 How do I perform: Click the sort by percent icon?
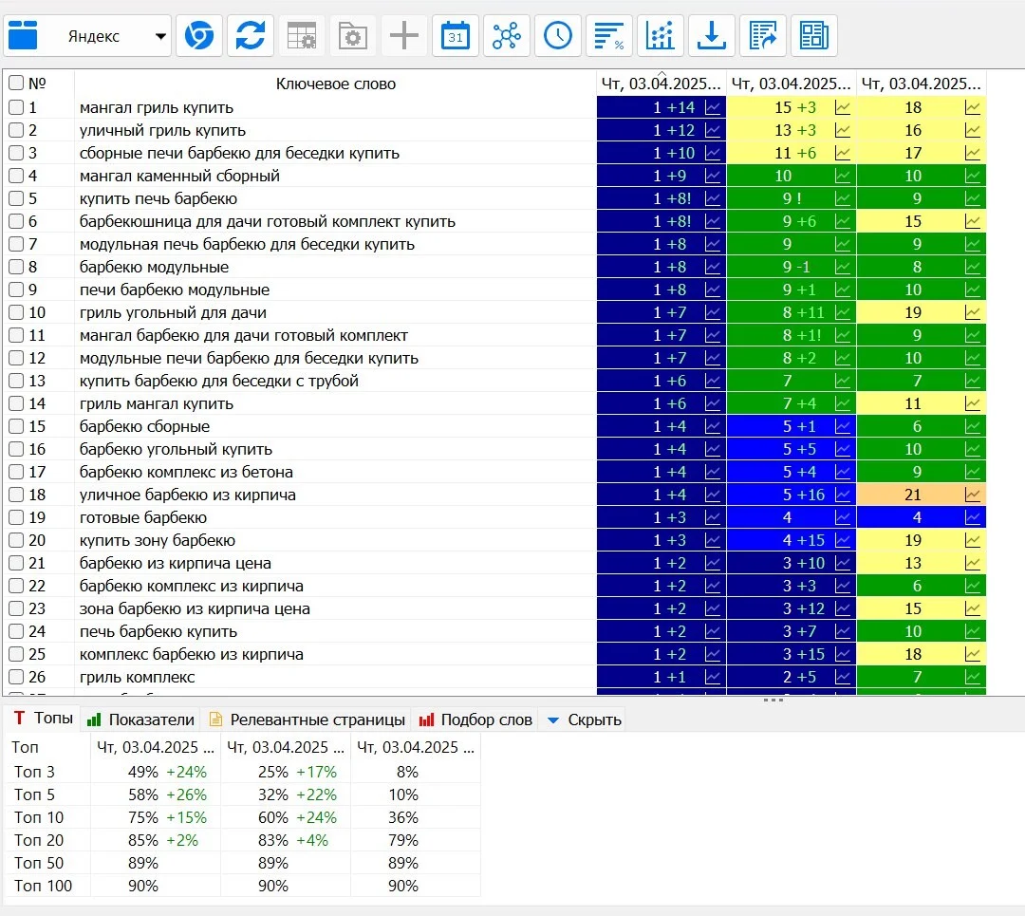tap(609, 35)
